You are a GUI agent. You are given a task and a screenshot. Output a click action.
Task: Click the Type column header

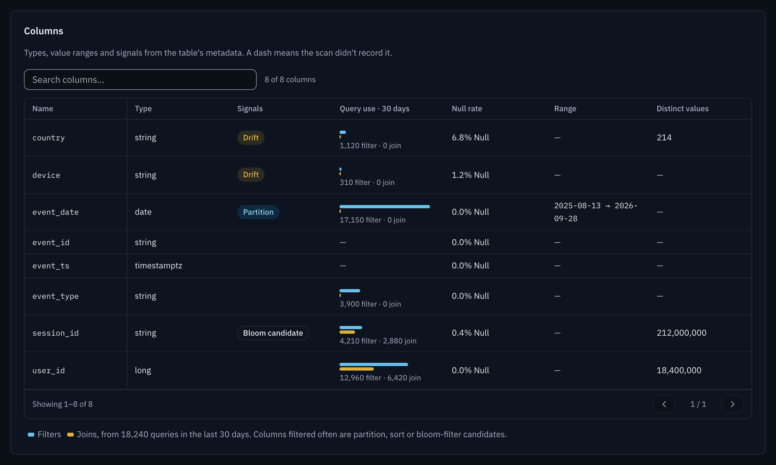pyautogui.click(x=143, y=109)
